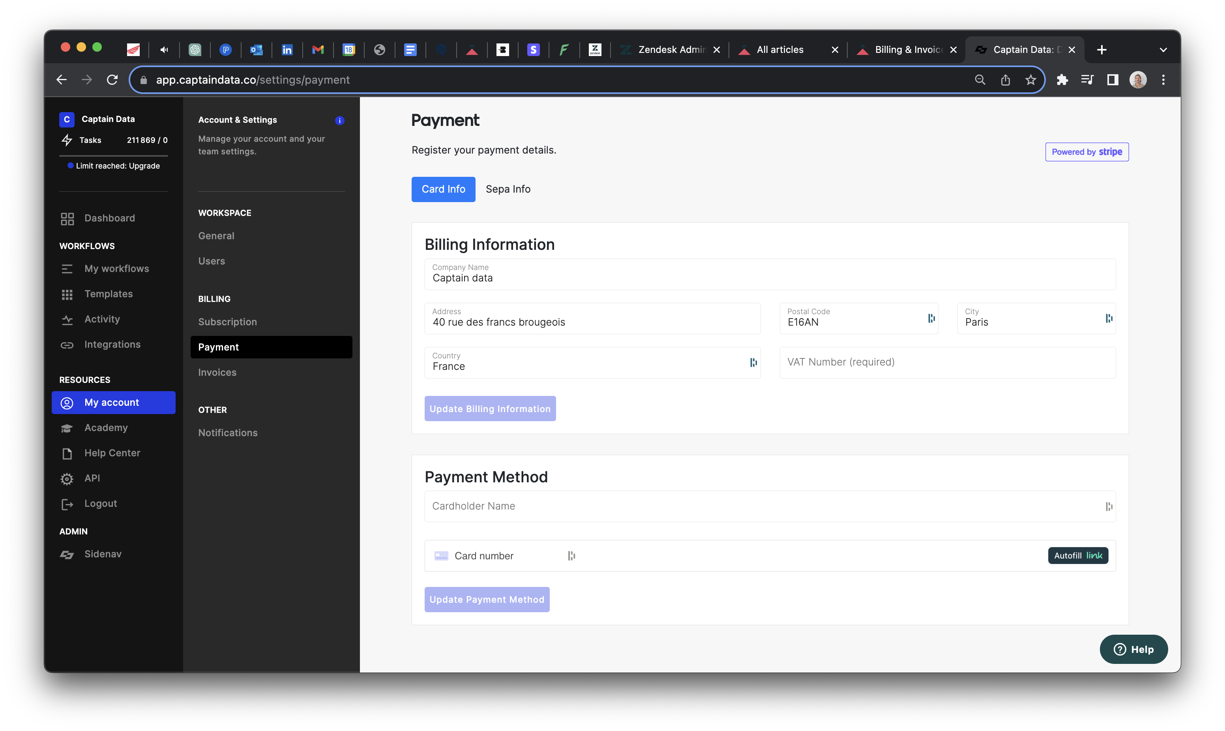Open the Chrome three-dot menu
Screen dimensions: 1225x731
1163,80
